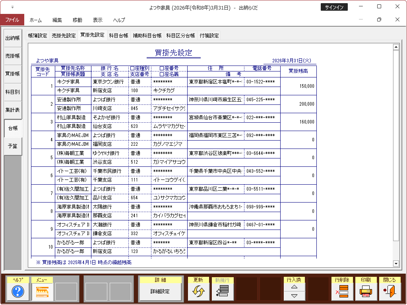Move row down with 行入換 down arrow
Image resolution: width=407 pixels, height=305 pixels.
(295, 296)
